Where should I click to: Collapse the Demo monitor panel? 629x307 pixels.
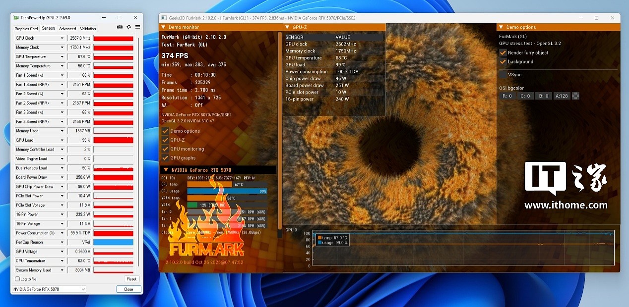pos(164,27)
